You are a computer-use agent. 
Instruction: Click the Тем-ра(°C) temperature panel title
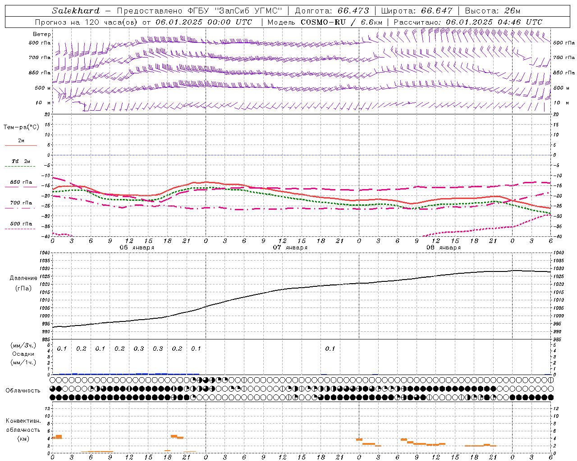21,127
